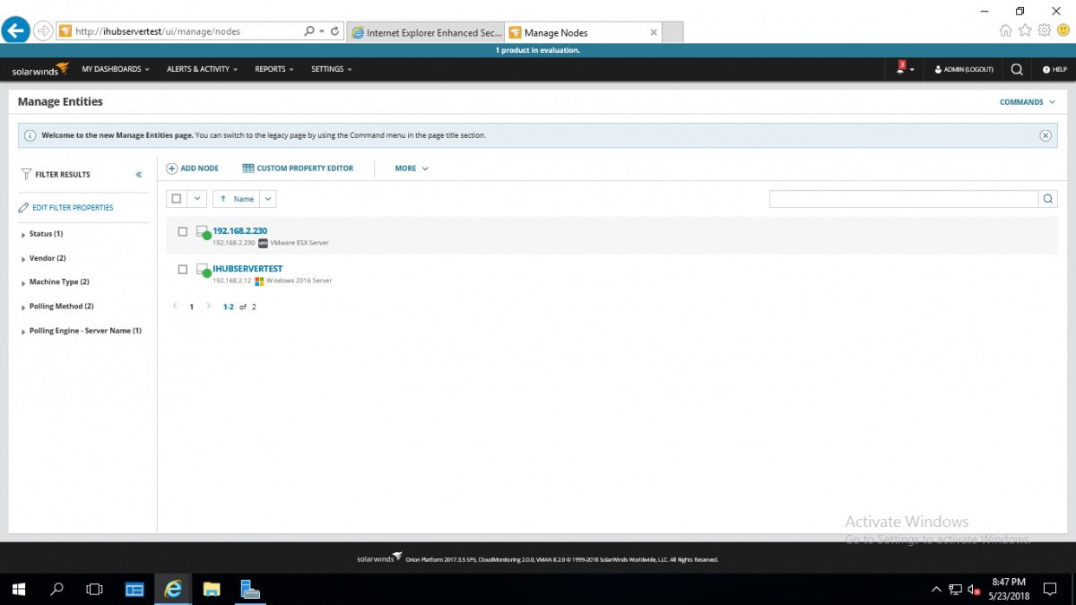This screenshot has width=1076, height=605.
Task: Click the Windows logo badge on IHUBSERVERTEST
Action: [x=259, y=281]
